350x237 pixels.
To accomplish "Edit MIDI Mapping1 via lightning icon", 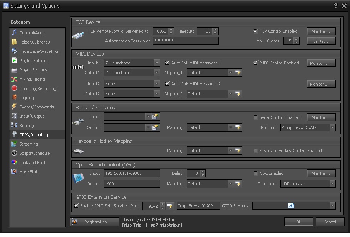I will [238, 73].
